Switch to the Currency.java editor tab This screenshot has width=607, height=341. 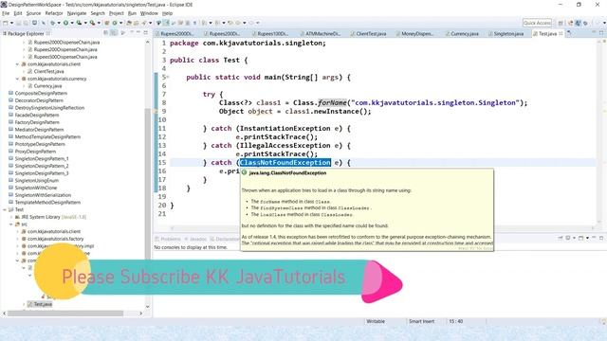coord(462,34)
